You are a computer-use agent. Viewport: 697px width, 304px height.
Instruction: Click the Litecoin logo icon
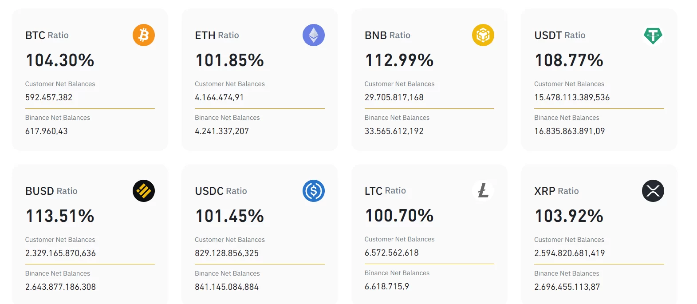coord(483,191)
